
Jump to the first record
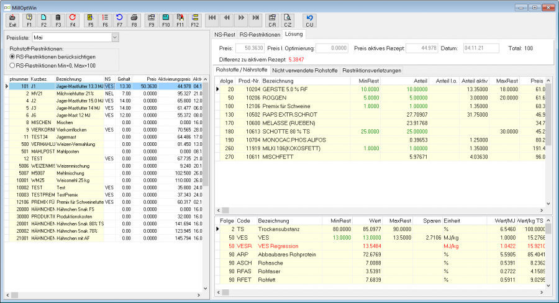click(x=212, y=20)
